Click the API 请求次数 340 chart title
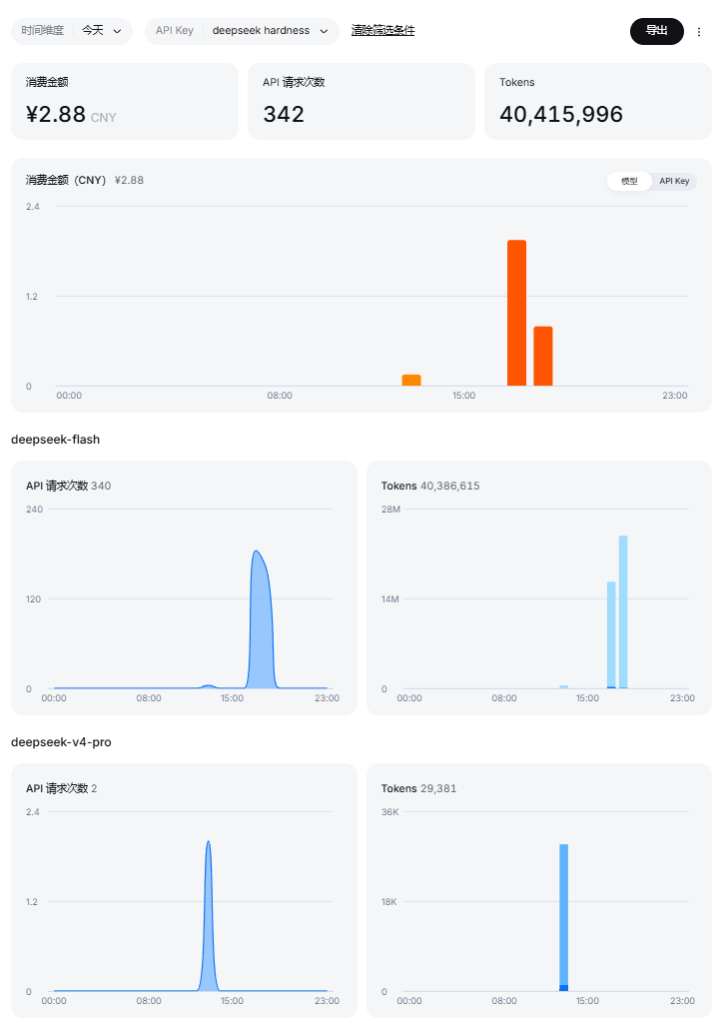The image size is (720, 1036). [68, 486]
